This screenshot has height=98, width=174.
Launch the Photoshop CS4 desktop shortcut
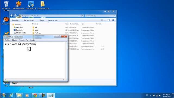(x=31, y=5)
